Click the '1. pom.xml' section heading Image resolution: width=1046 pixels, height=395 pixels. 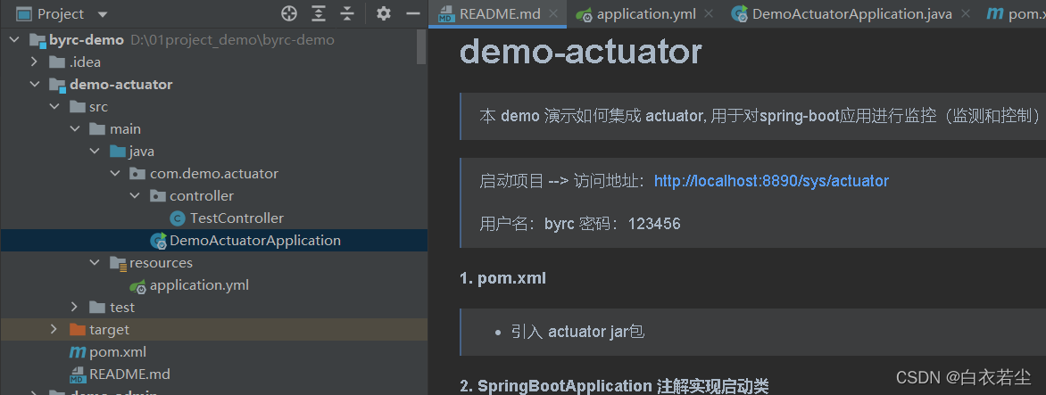coord(503,278)
